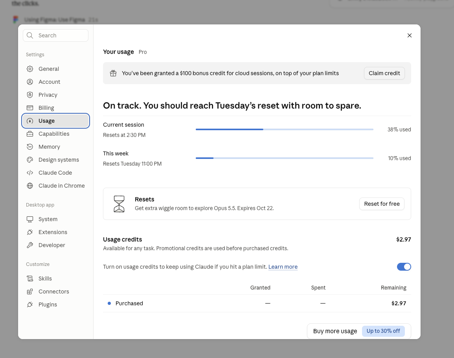The image size is (454, 358).
Task: Open the Billing section
Action: 55,108
